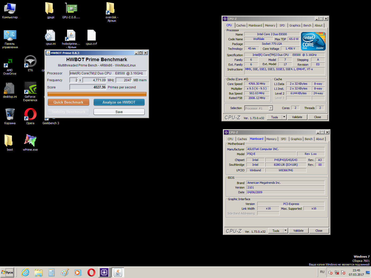Screen dimensions: 371x278
Task: Open the ET6 steering wheel shortcut
Action: (30, 64)
